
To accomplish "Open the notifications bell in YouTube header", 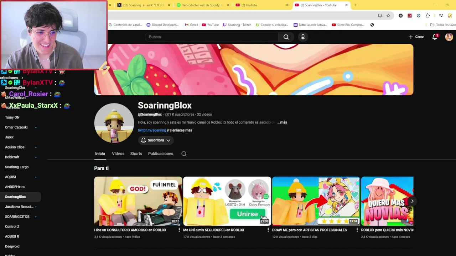I will pos(435,37).
